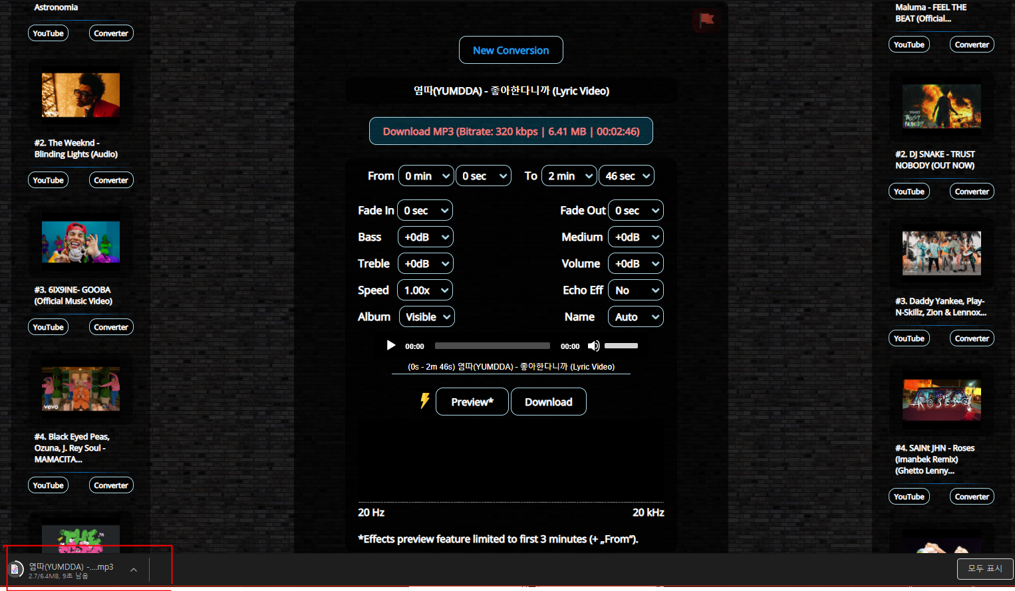This screenshot has width=1015, height=591.
Task: Adjust the player volume slider
Action: click(621, 346)
